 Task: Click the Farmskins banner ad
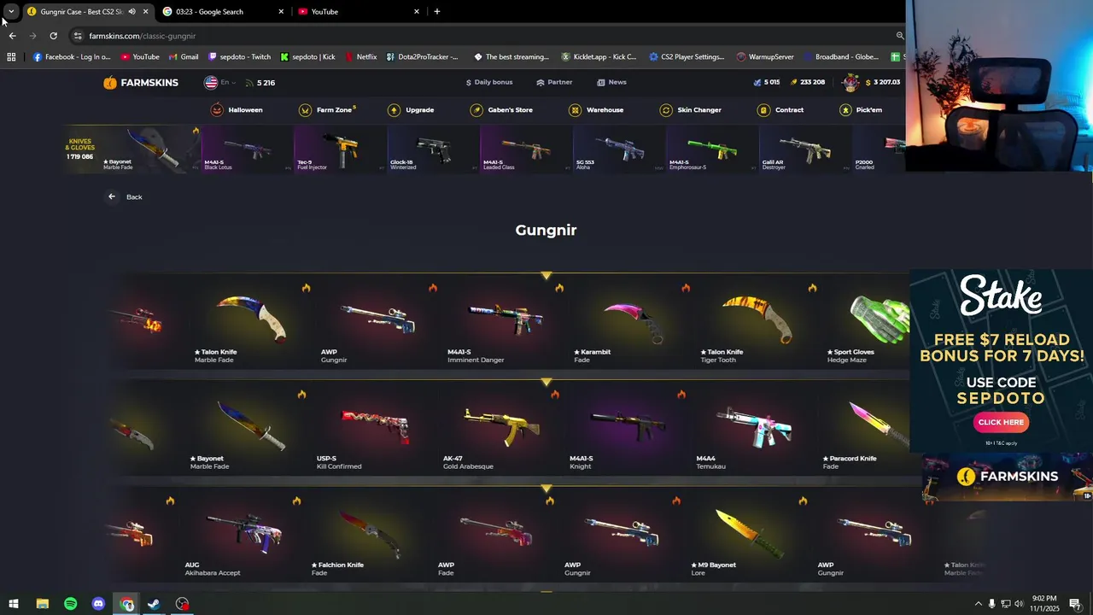pyautogui.click(x=1007, y=477)
